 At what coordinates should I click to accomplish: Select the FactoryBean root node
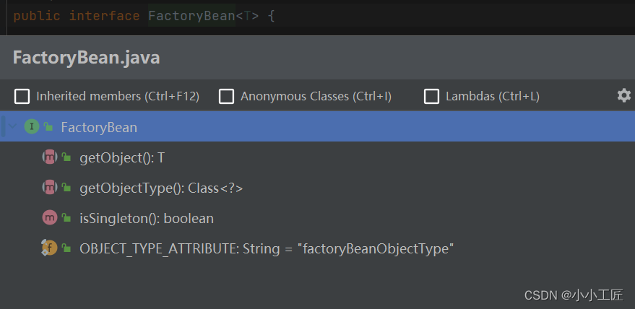coord(99,127)
